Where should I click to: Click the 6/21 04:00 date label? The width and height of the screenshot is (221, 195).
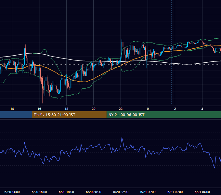(202, 192)
